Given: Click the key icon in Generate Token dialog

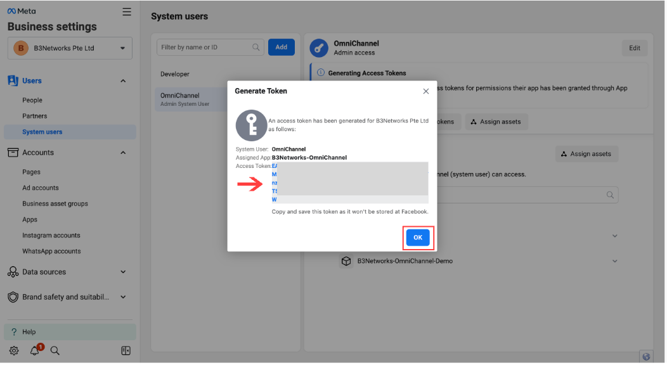Looking at the screenshot, I should pos(252,125).
